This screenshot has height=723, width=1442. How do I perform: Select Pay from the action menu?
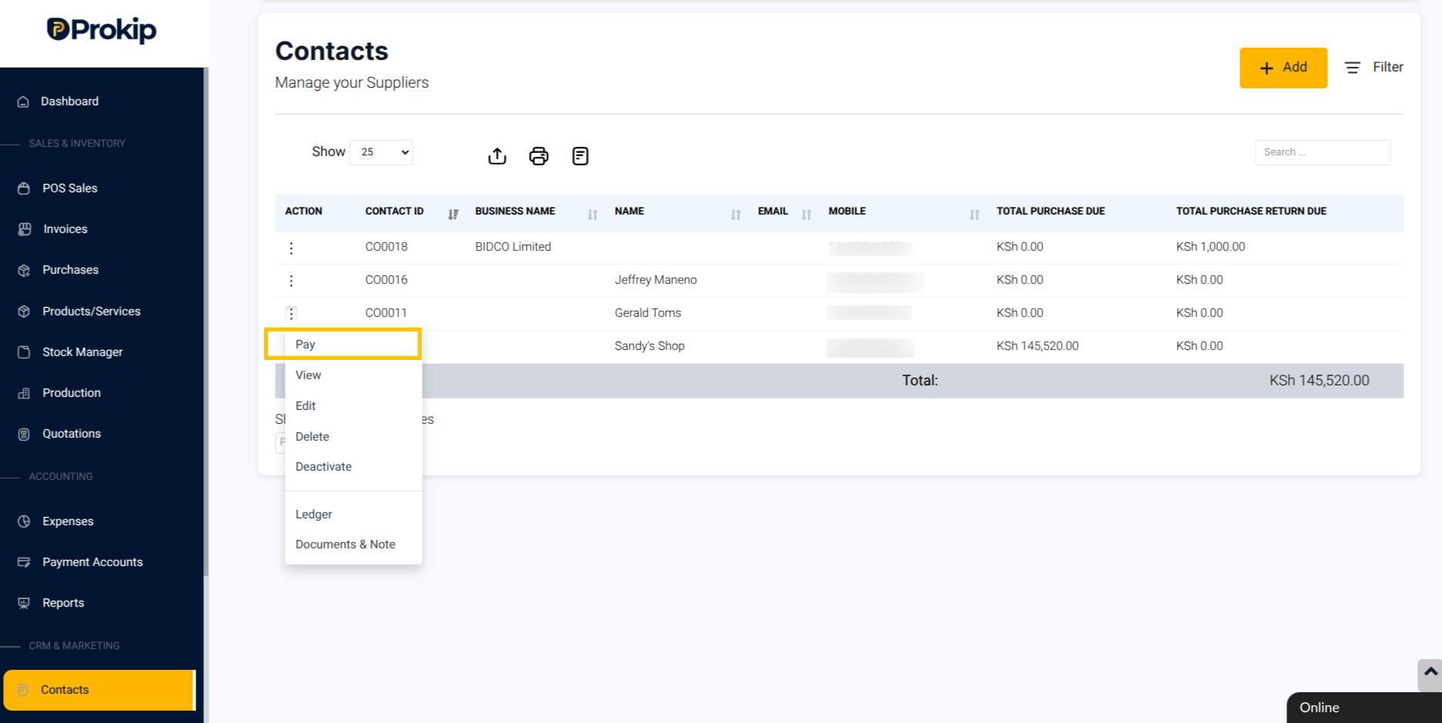click(353, 345)
